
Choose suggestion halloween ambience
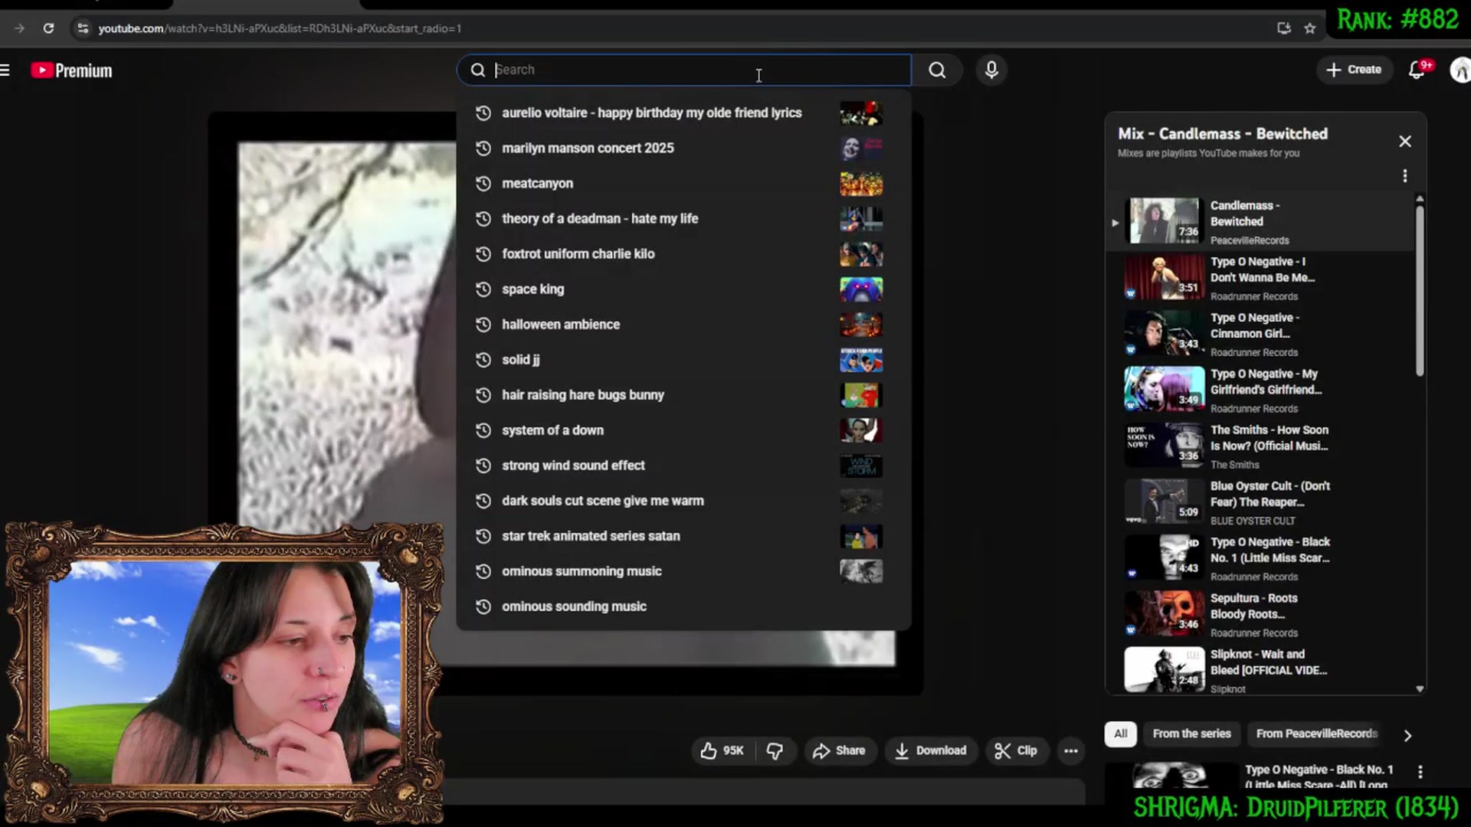pos(683,324)
